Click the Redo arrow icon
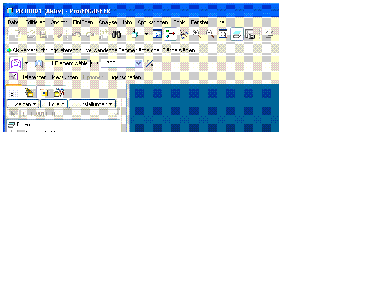 pos(90,34)
